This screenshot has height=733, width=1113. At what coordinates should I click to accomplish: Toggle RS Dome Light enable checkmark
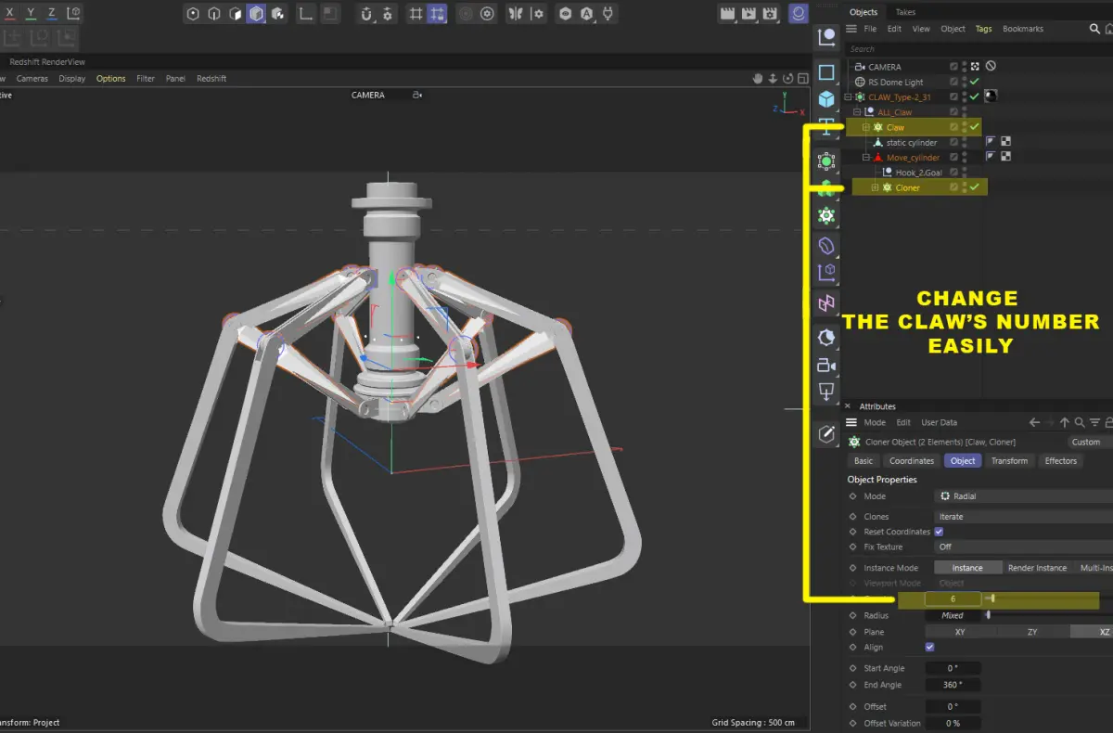click(x=974, y=82)
